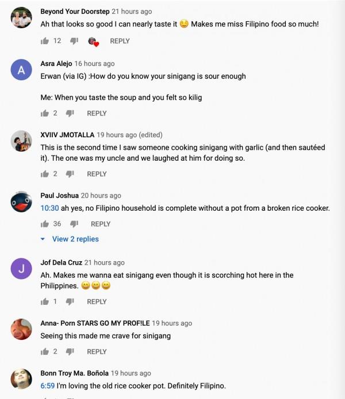Like Beyond Your Doorstep's comment
This screenshot has height=399, width=345.
pos(45,41)
